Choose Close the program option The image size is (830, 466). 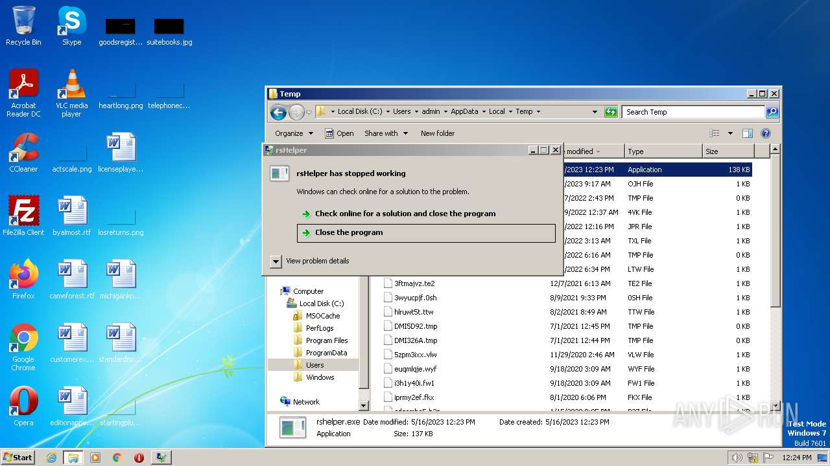click(426, 233)
